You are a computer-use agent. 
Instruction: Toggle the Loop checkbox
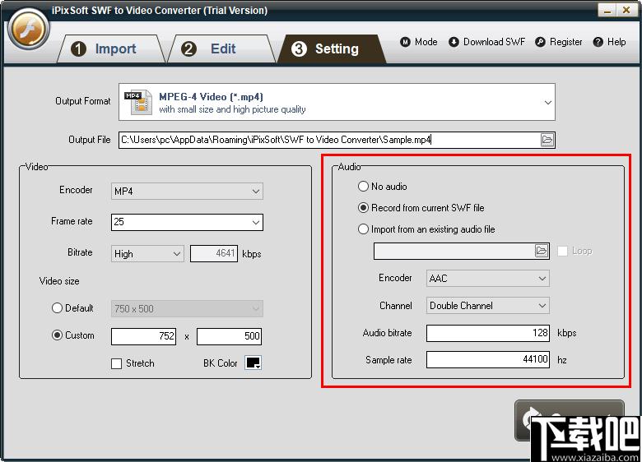575,251
